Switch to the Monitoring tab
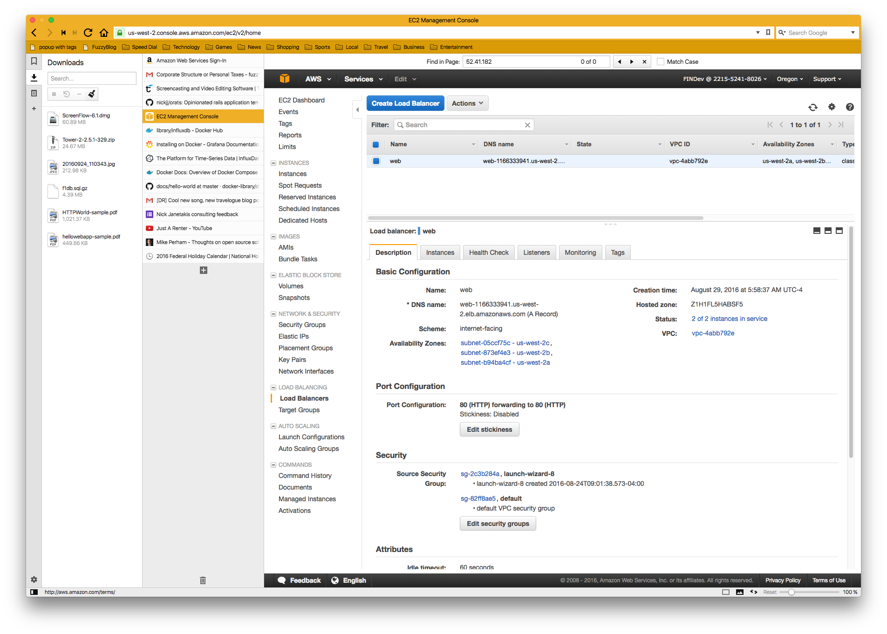887x634 pixels. pos(580,252)
